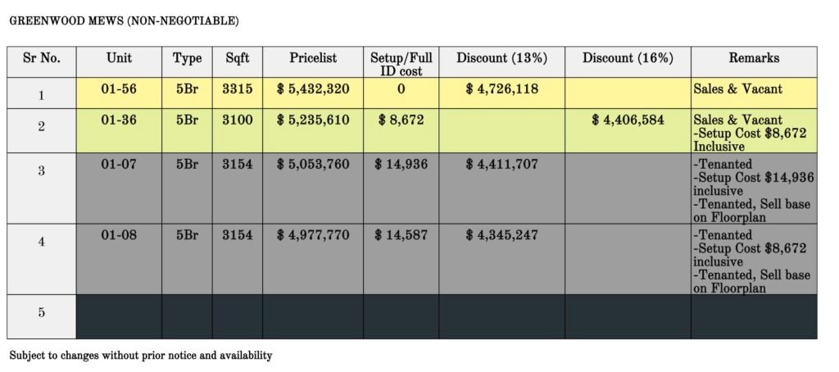This screenshot has width=839, height=372.
Task: Select the $ 4,345,247 discount cell
Action: (502, 259)
